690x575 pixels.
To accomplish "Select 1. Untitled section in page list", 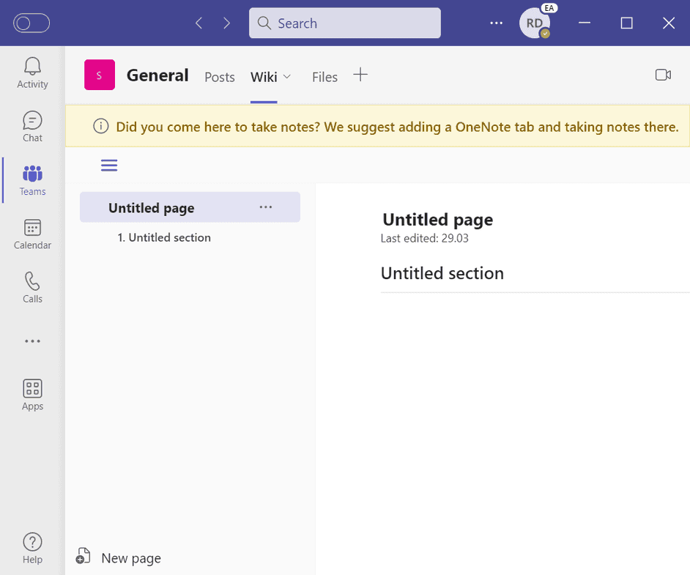I will (164, 237).
